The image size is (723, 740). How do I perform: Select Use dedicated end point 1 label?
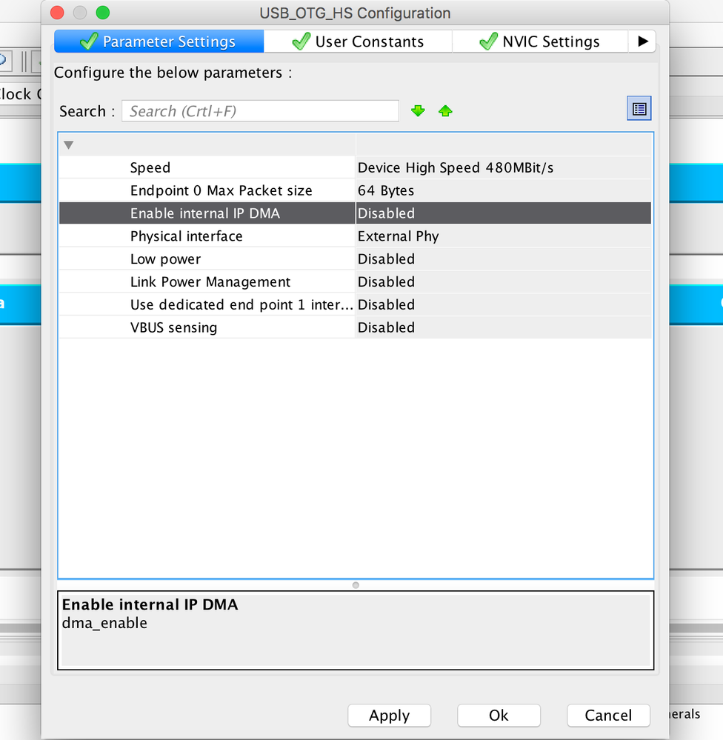point(241,304)
